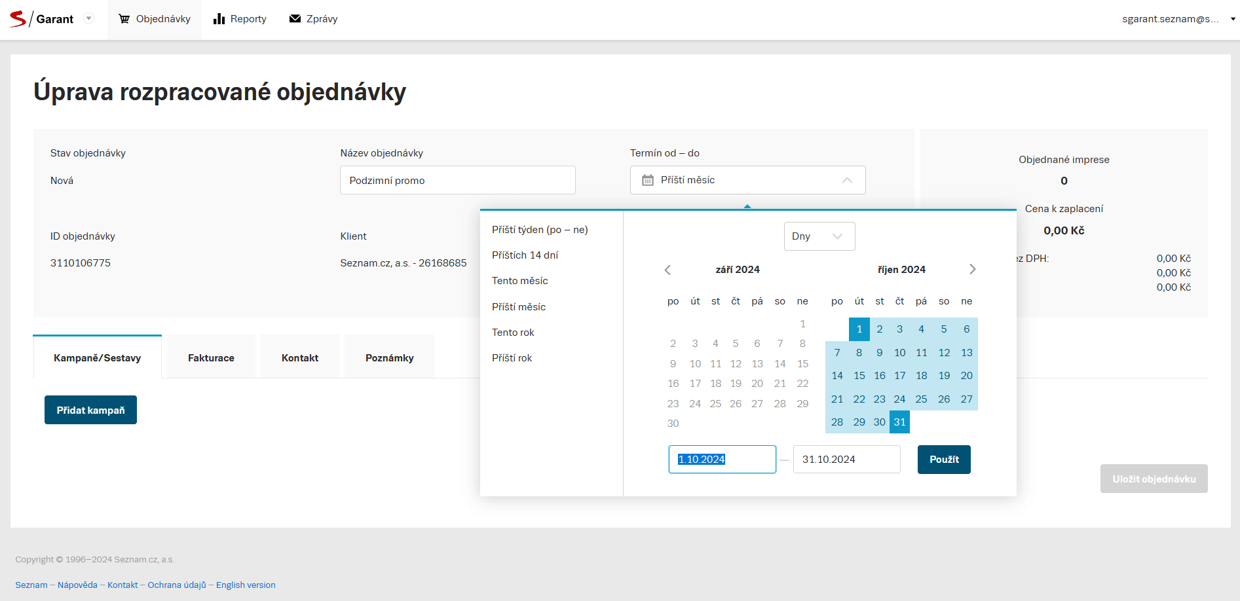Expand the Garant product switcher arrow
Image resolution: width=1240 pixels, height=601 pixels.
tap(89, 18)
